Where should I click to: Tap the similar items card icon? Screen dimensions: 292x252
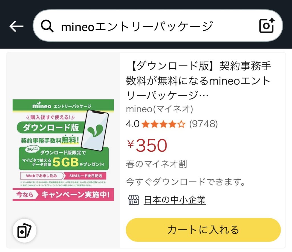pos(24,230)
